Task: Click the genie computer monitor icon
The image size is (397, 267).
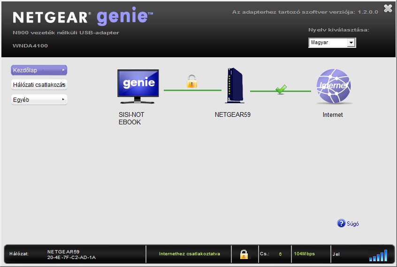Action: coord(138,86)
